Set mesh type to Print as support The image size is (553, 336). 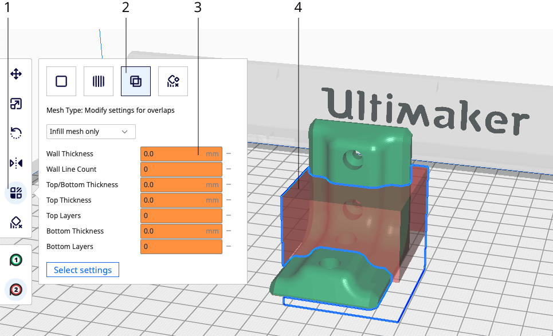pyautogui.click(x=98, y=81)
